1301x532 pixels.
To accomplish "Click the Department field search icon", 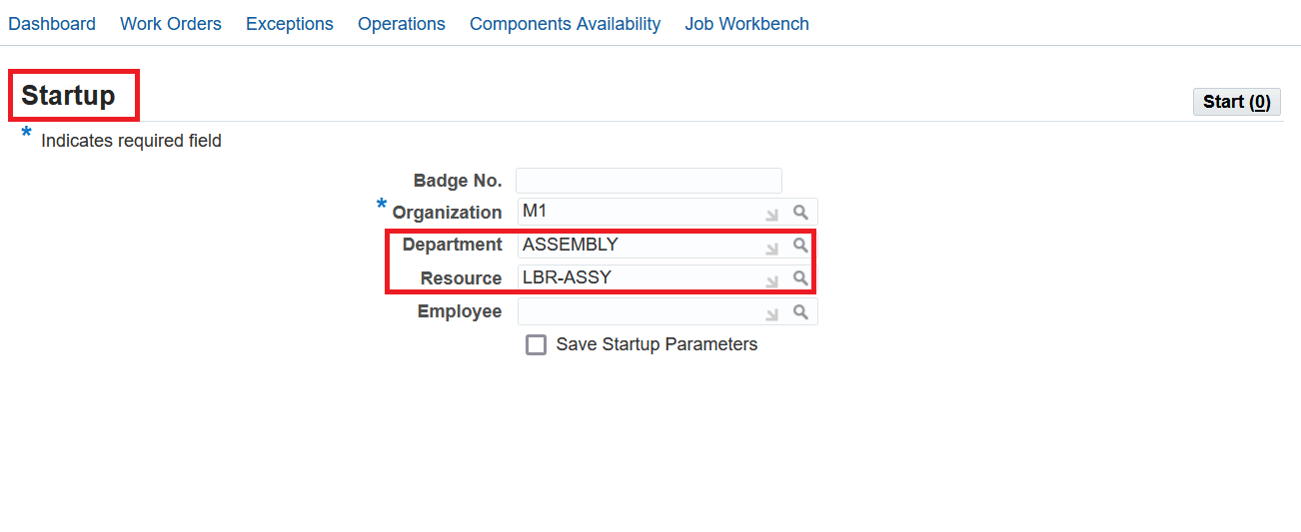I will pos(800,245).
